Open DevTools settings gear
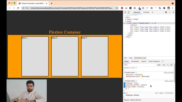 (x=166, y=12)
